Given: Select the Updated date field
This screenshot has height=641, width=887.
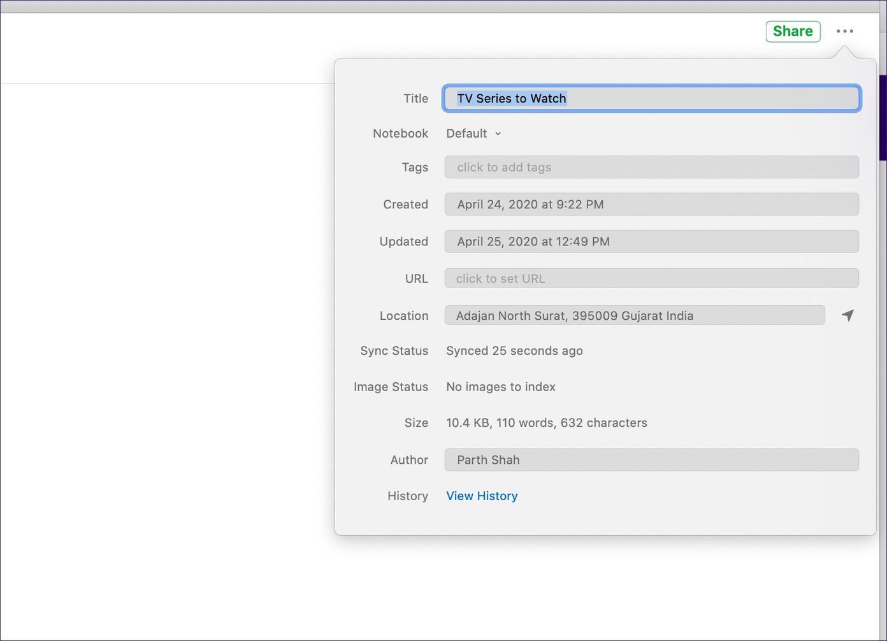Looking at the screenshot, I should [x=651, y=241].
